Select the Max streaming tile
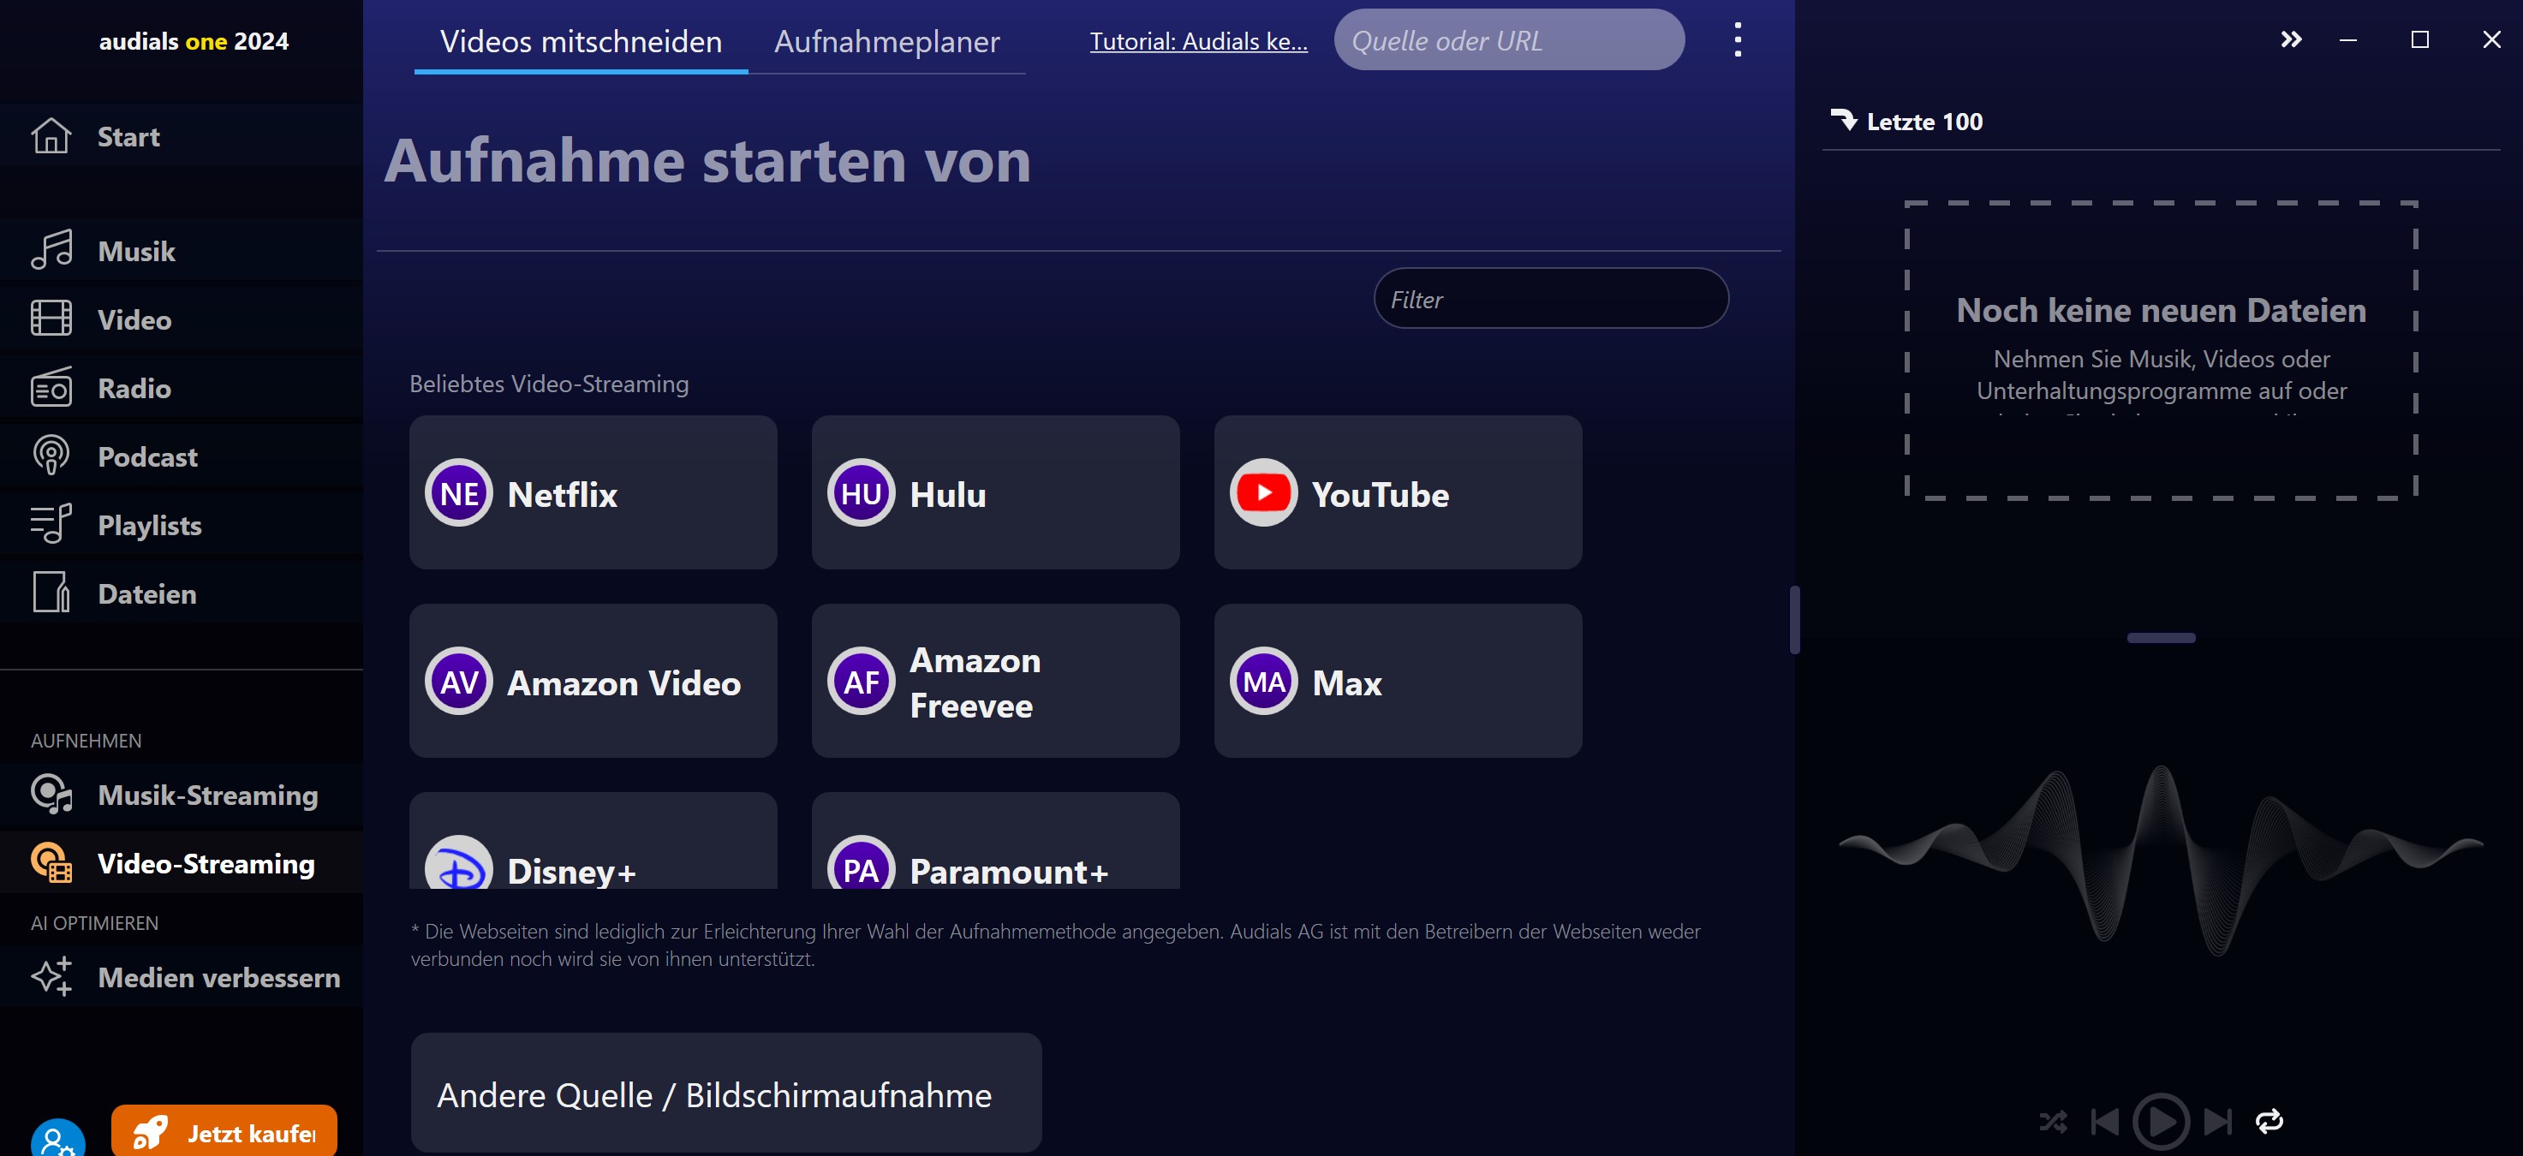2523x1156 pixels. coord(1398,680)
